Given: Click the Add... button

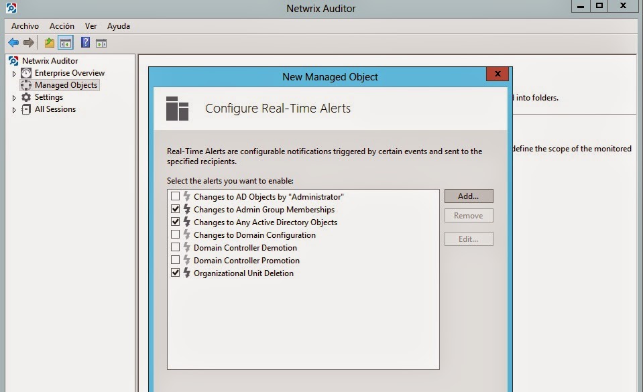Looking at the screenshot, I should pyautogui.click(x=468, y=196).
